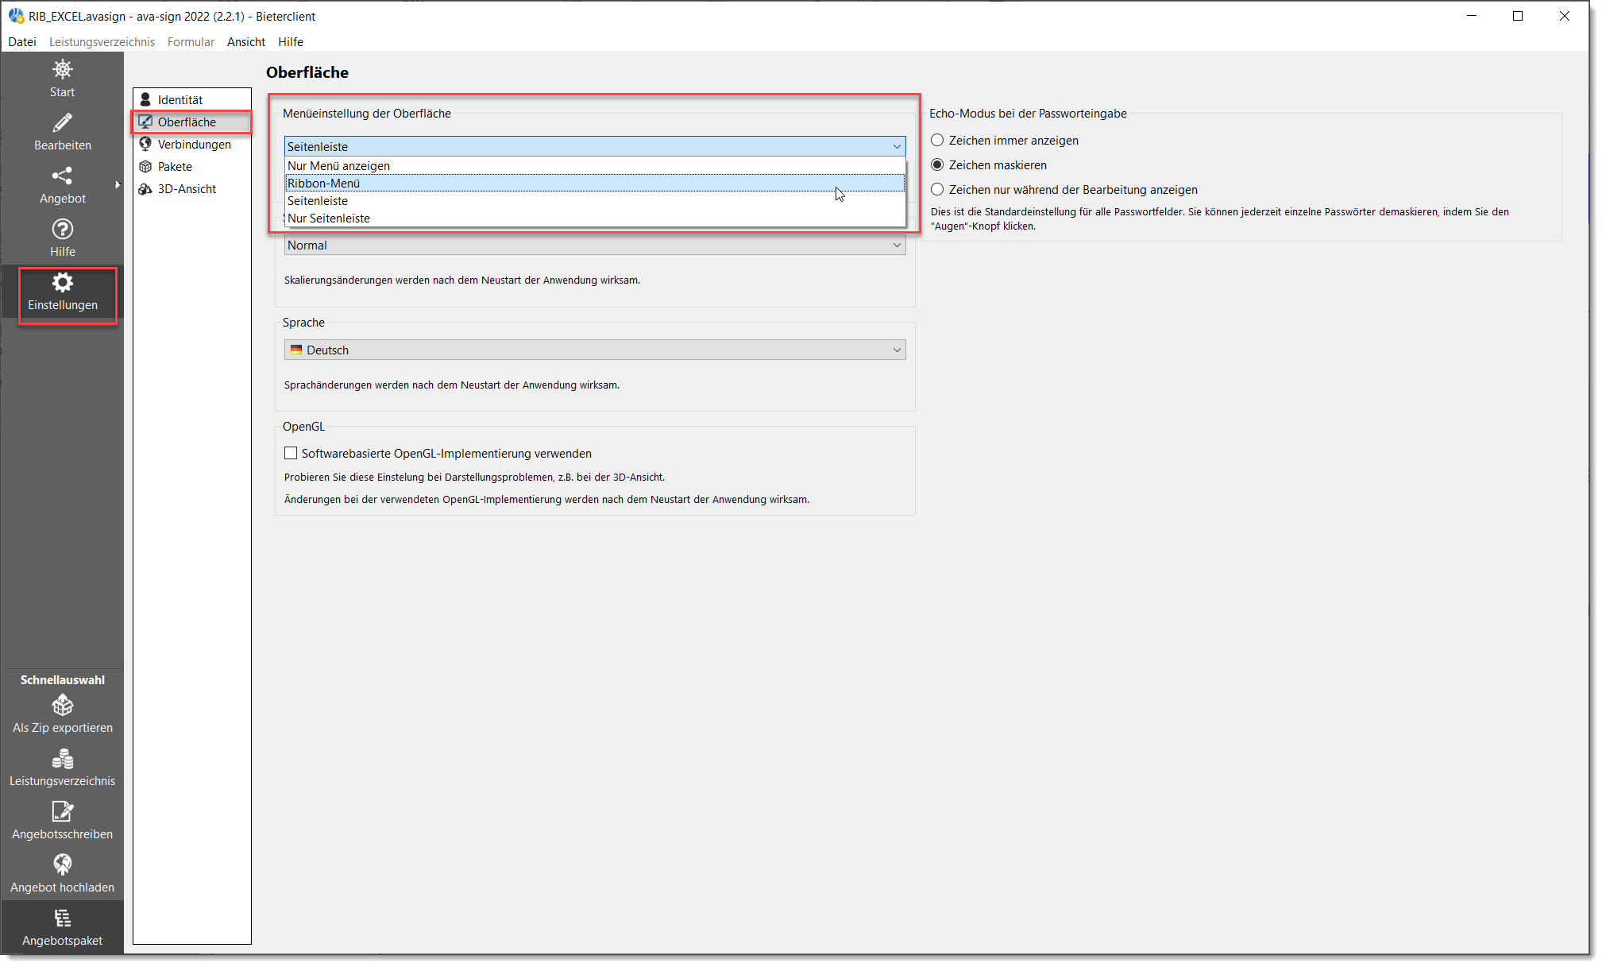Viewport: 1602px width, 967px height.
Task: Enable softwarebasierte OpenGL-Implementierung checkbox
Action: tap(291, 453)
